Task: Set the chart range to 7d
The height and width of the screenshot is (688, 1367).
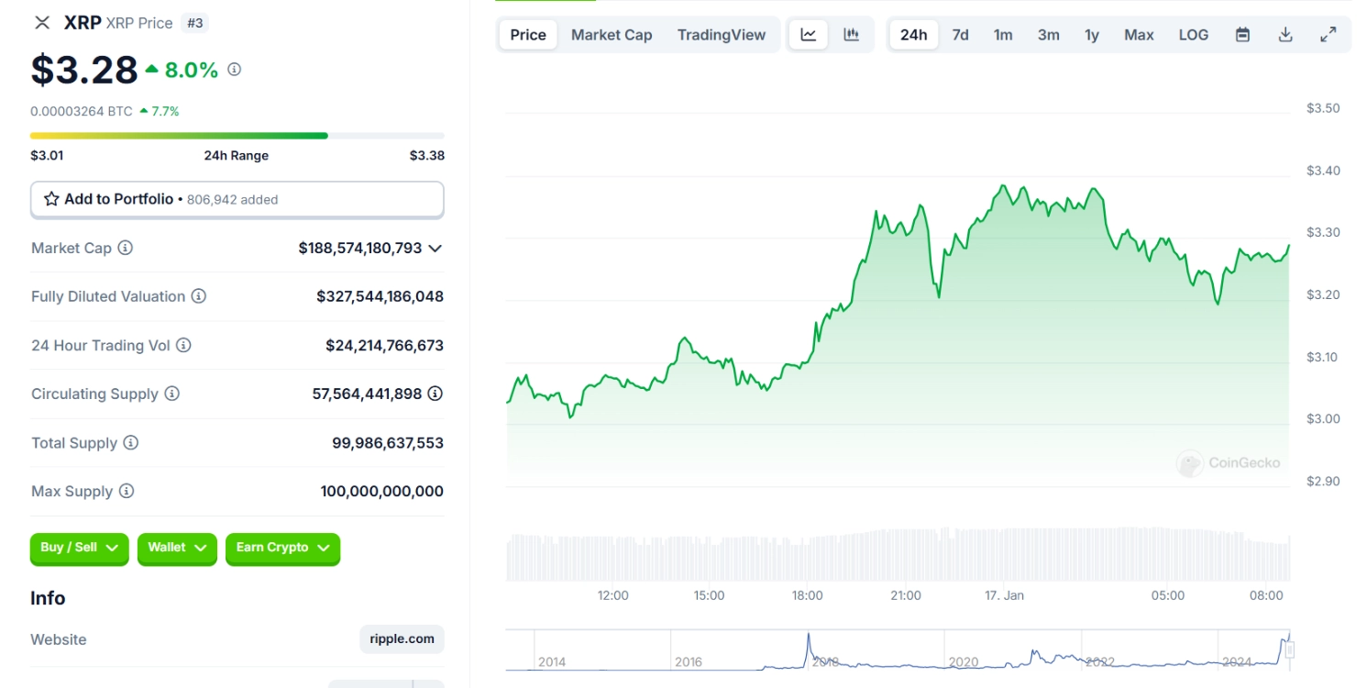Action: (960, 35)
